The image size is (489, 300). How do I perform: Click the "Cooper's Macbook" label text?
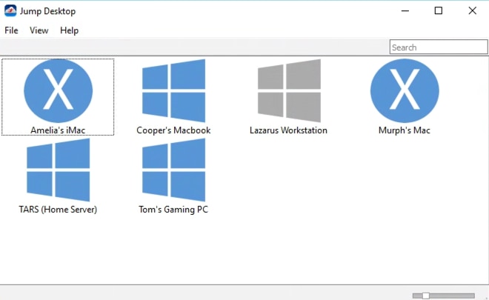pos(173,130)
